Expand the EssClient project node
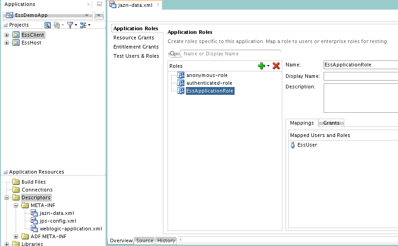Viewport: 398px width, 246px height. (x=6, y=35)
